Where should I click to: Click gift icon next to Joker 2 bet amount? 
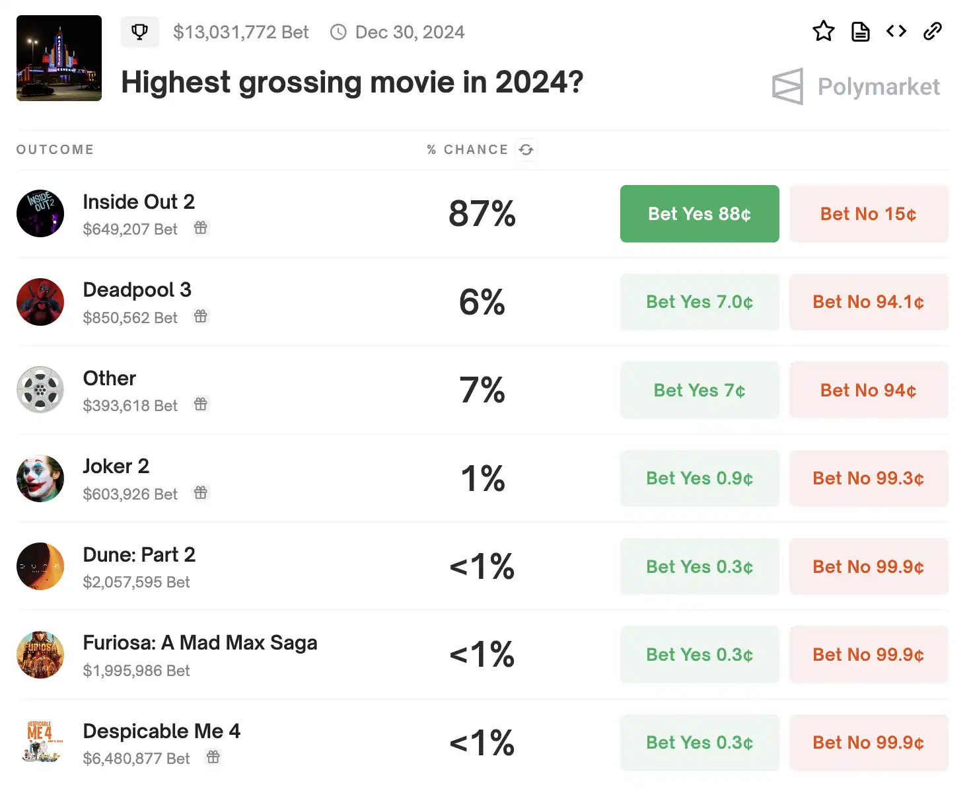pos(201,493)
